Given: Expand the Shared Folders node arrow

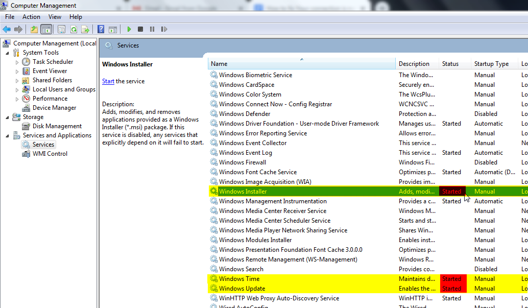Looking at the screenshot, I should (x=17, y=81).
